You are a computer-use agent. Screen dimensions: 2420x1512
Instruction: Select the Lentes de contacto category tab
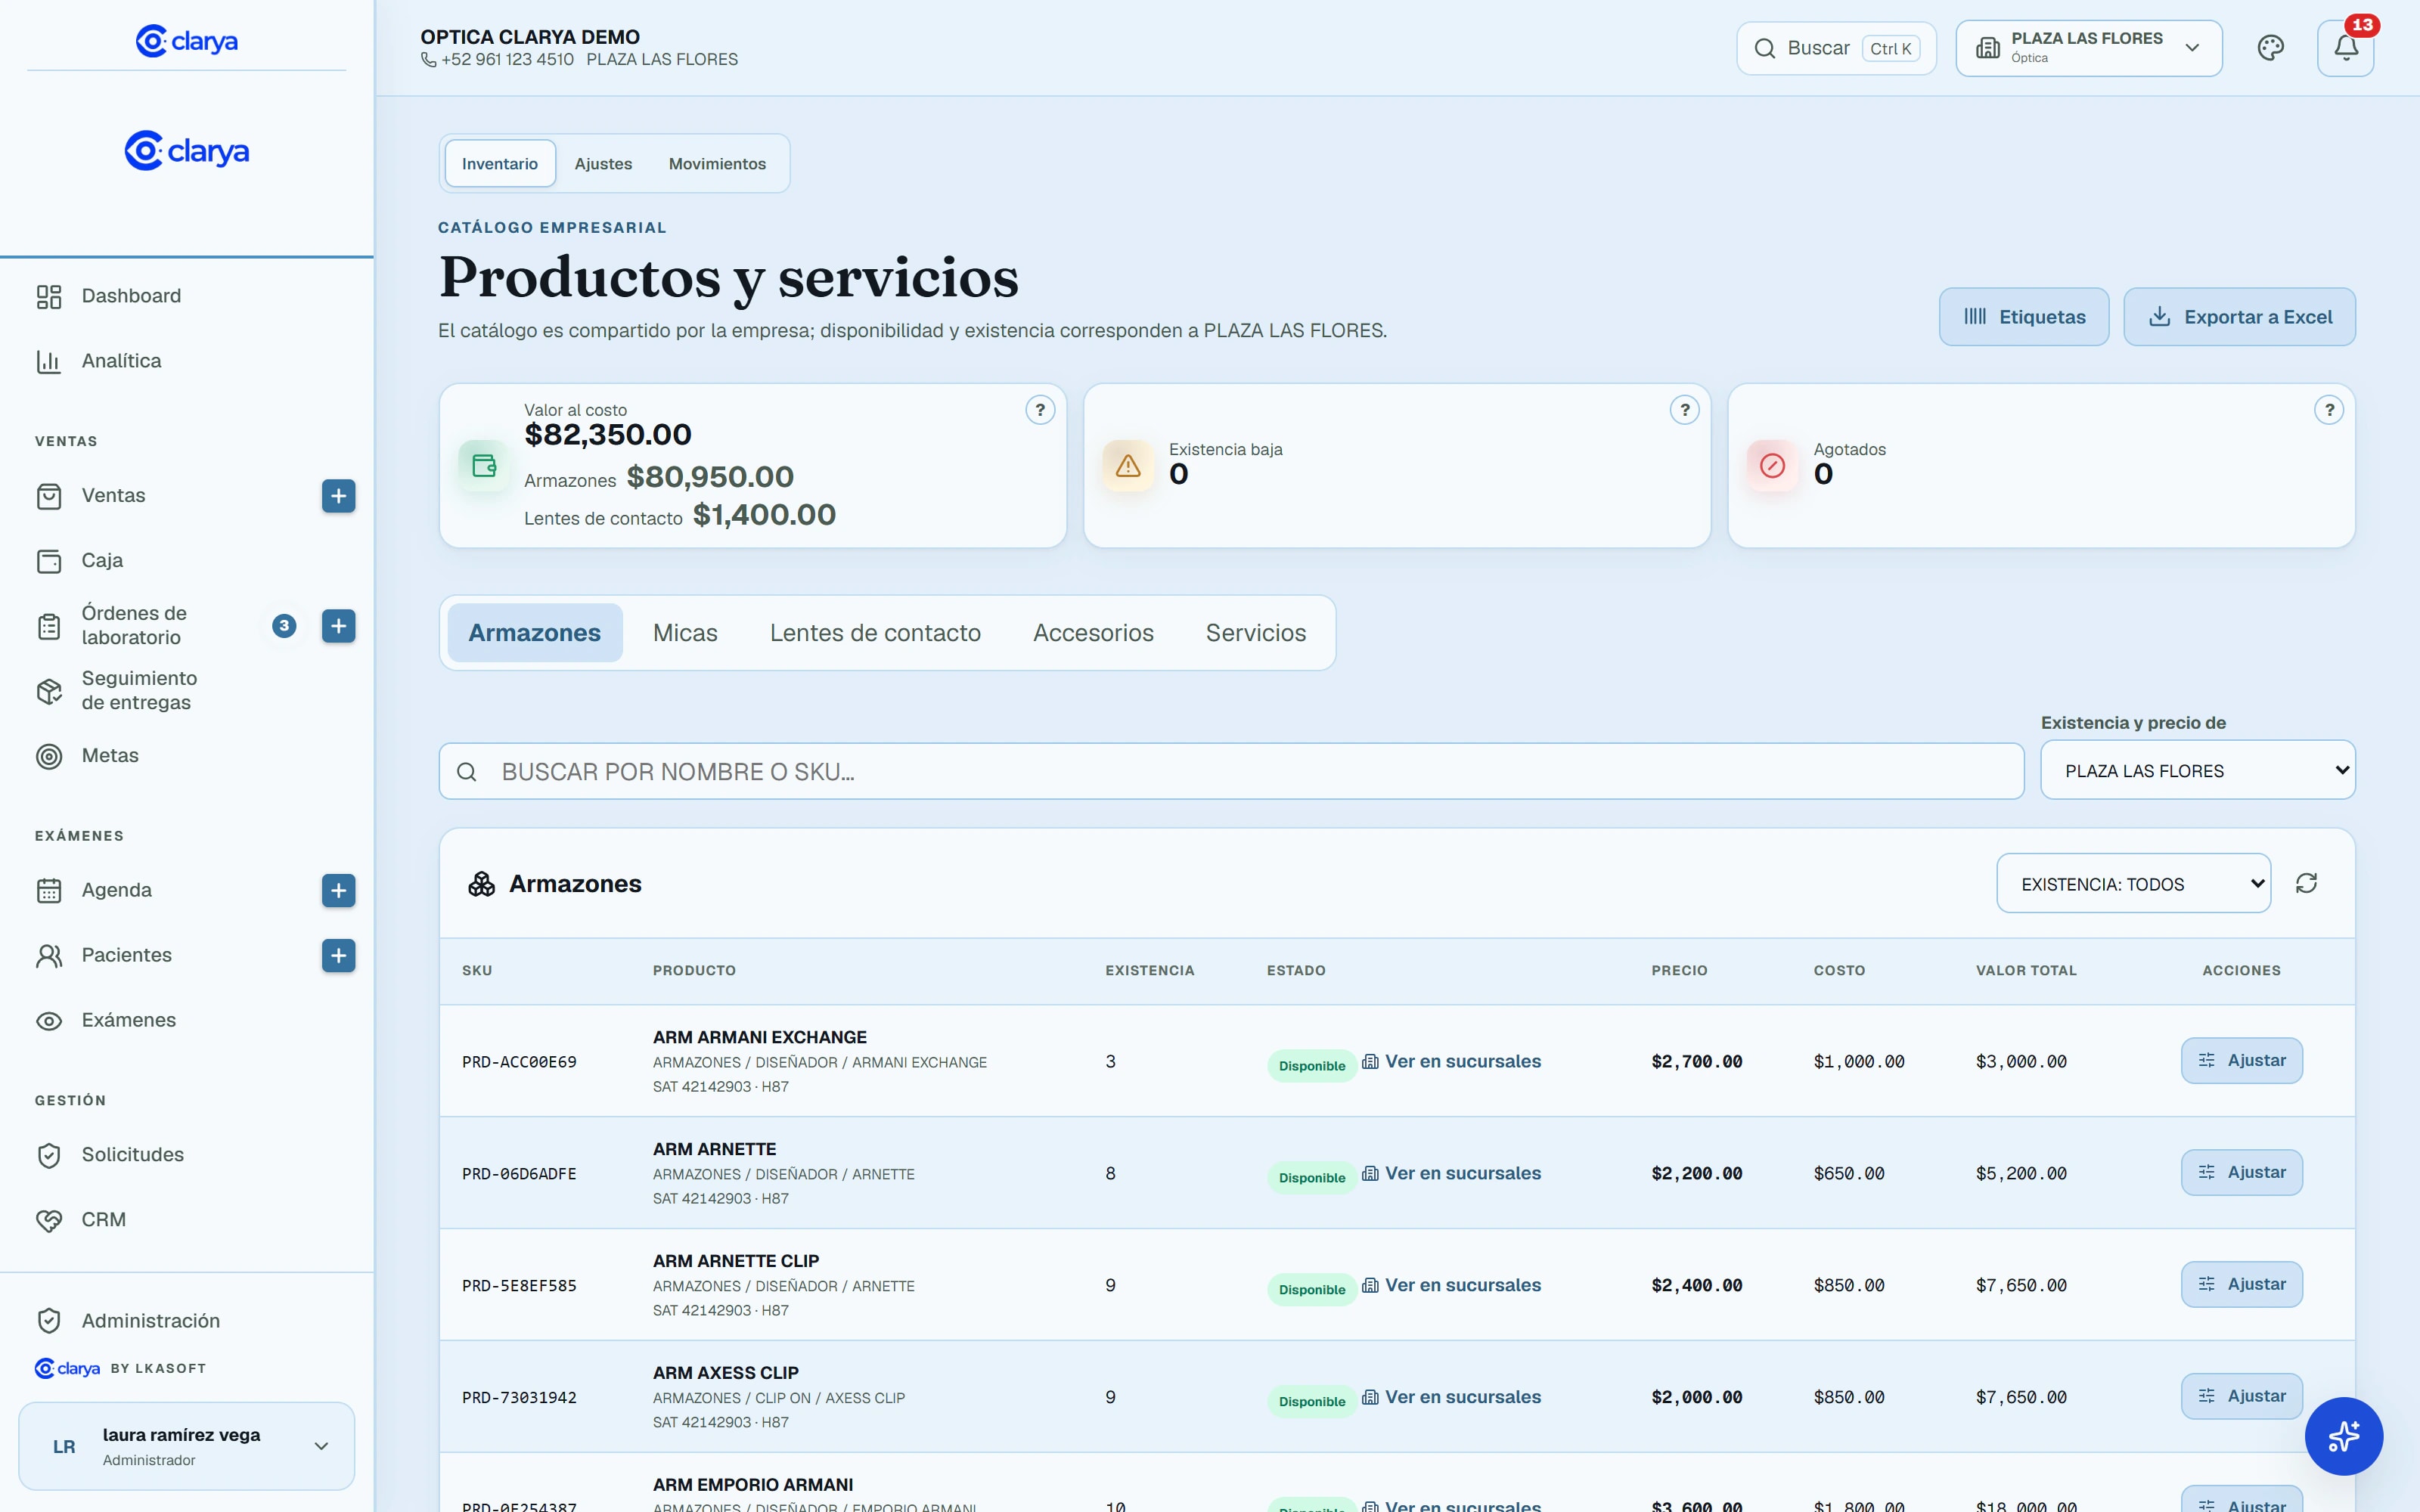point(875,633)
